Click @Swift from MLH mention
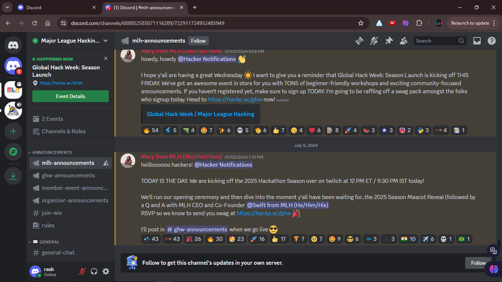The height and width of the screenshot is (282, 502). coord(287,205)
